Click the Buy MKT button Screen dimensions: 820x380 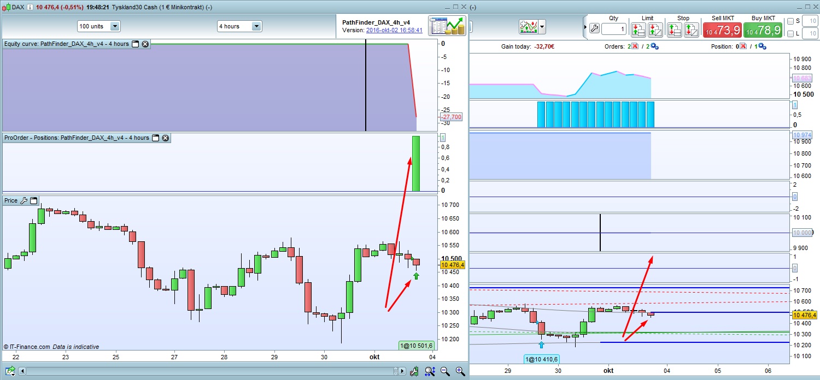[x=763, y=30]
